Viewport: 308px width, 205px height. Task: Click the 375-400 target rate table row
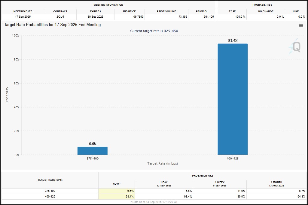point(50,191)
